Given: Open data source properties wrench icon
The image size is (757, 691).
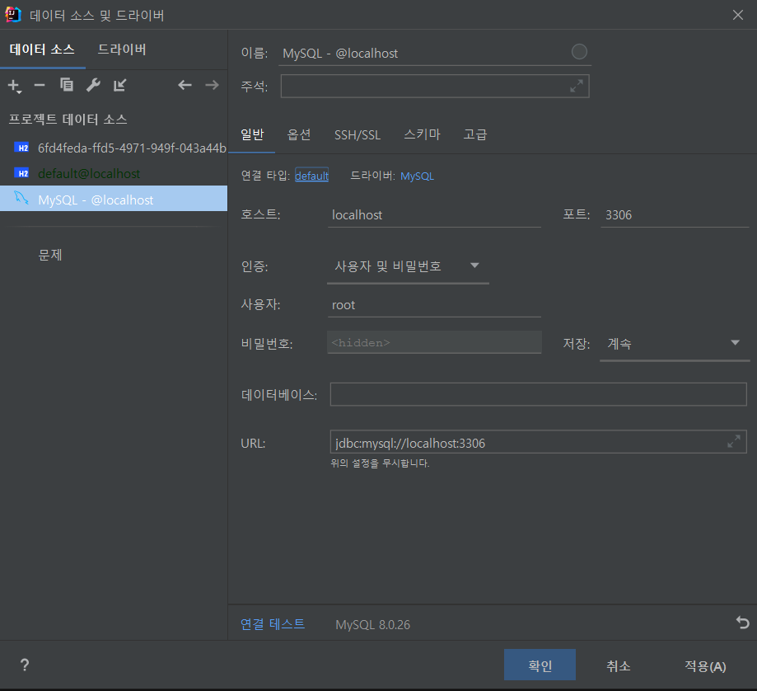Looking at the screenshot, I should point(93,85).
